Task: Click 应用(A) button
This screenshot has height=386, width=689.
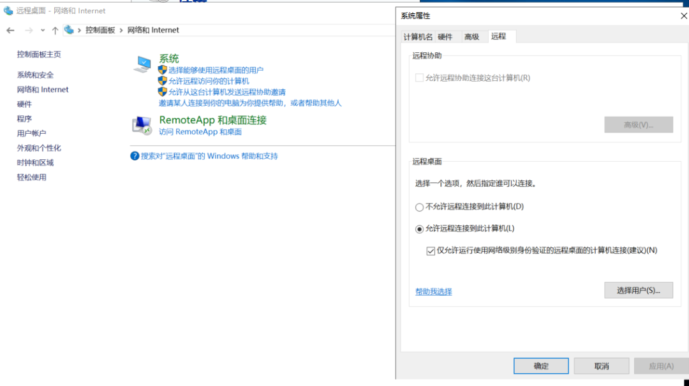Action: point(662,366)
